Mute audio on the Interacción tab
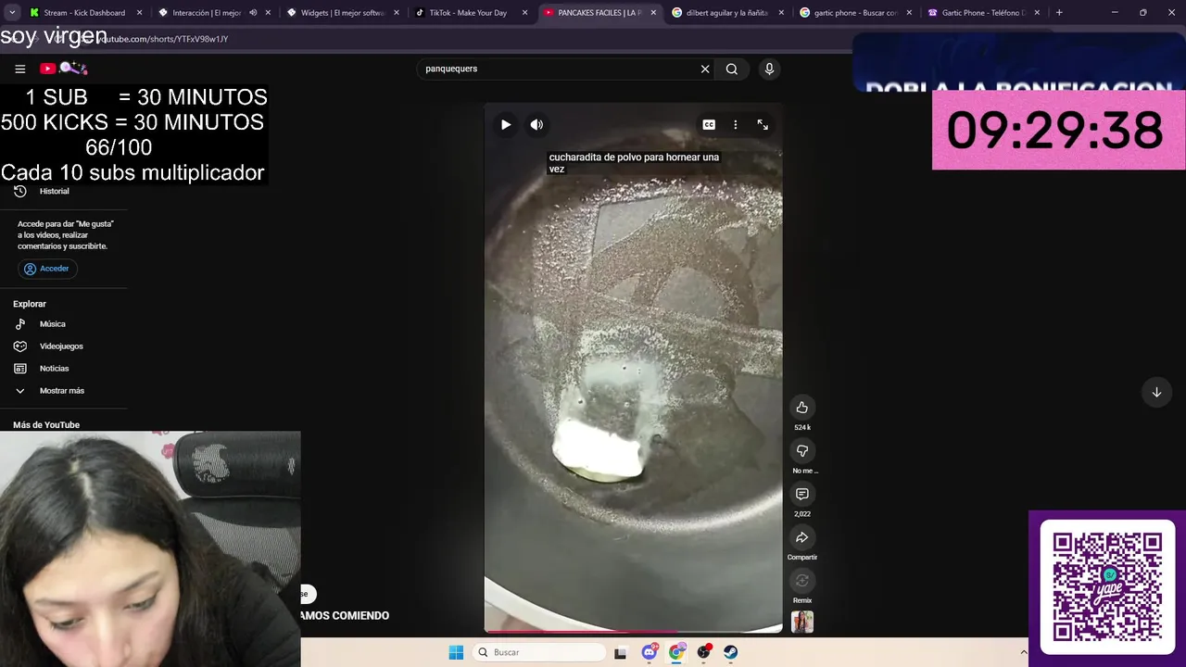Image resolution: width=1186 pixels, height=667 pixels. pyautogui.click(x=253, y=13)
